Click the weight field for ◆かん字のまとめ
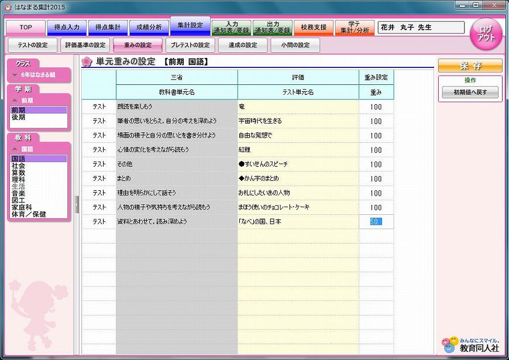 point(376,179)
